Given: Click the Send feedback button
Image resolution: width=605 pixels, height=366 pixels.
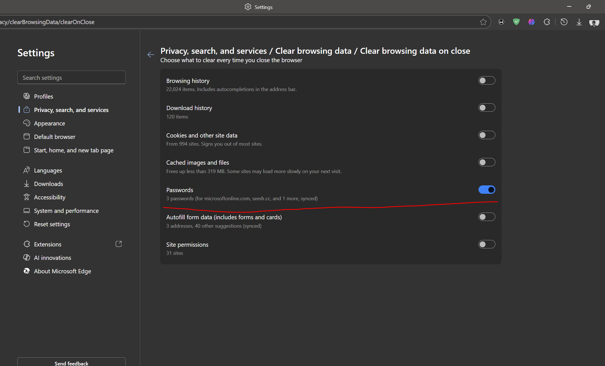Looking at the screenshot, I should 71,363.
